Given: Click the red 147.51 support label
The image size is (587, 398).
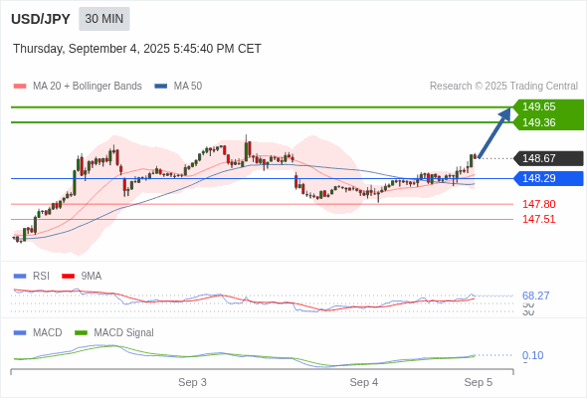Looking at the screenshot, I should coord(538,219).
